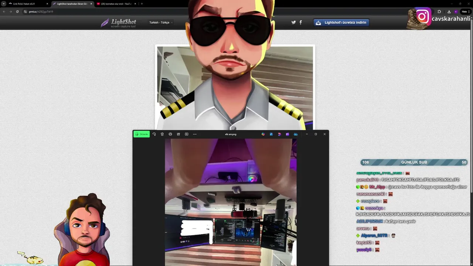
Task: Close the YouTube tab
Action: coord(135,4)
